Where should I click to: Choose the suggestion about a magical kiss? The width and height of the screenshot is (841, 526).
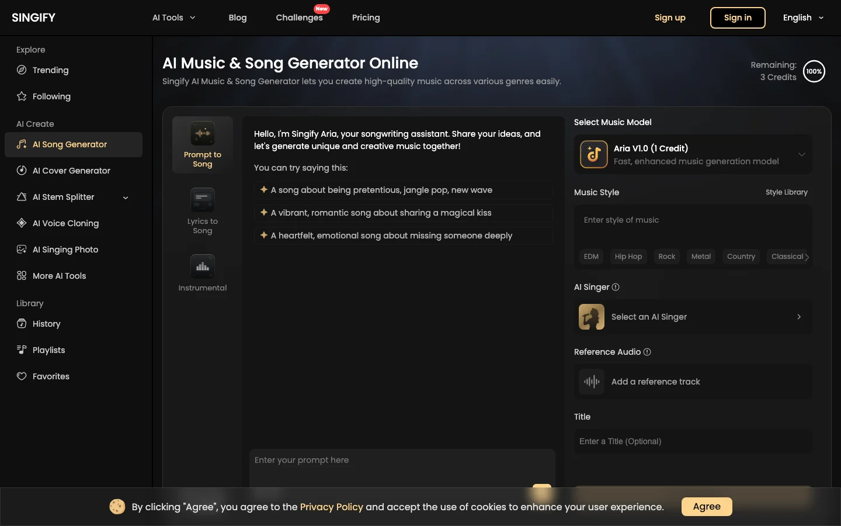click(x=403, y=213)
